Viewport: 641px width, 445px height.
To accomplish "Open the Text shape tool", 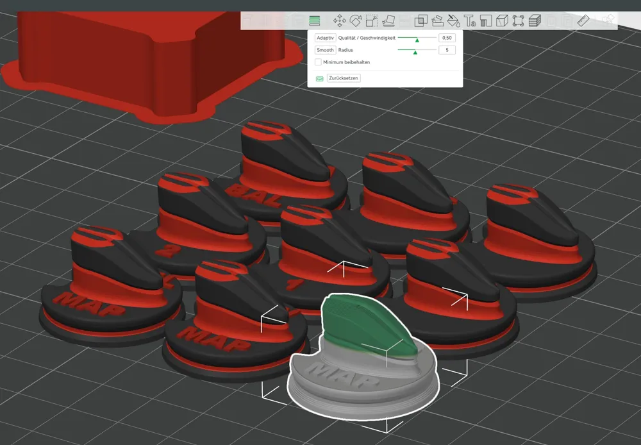I will 469,21.
